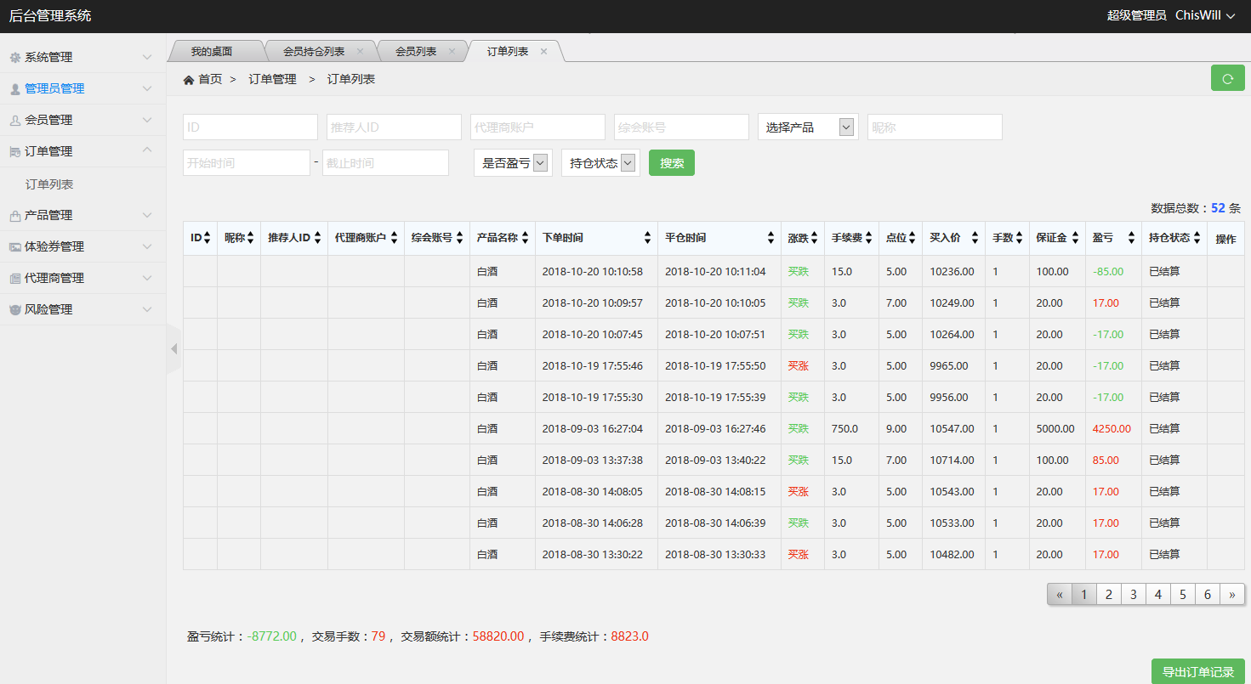This screenshot has width=1251, height=684.
Task: Click the green refresh icon button
Action: tap(1227, 78)
